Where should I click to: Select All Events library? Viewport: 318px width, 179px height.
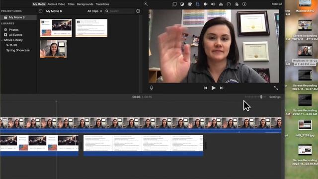[x=15, y=35]
